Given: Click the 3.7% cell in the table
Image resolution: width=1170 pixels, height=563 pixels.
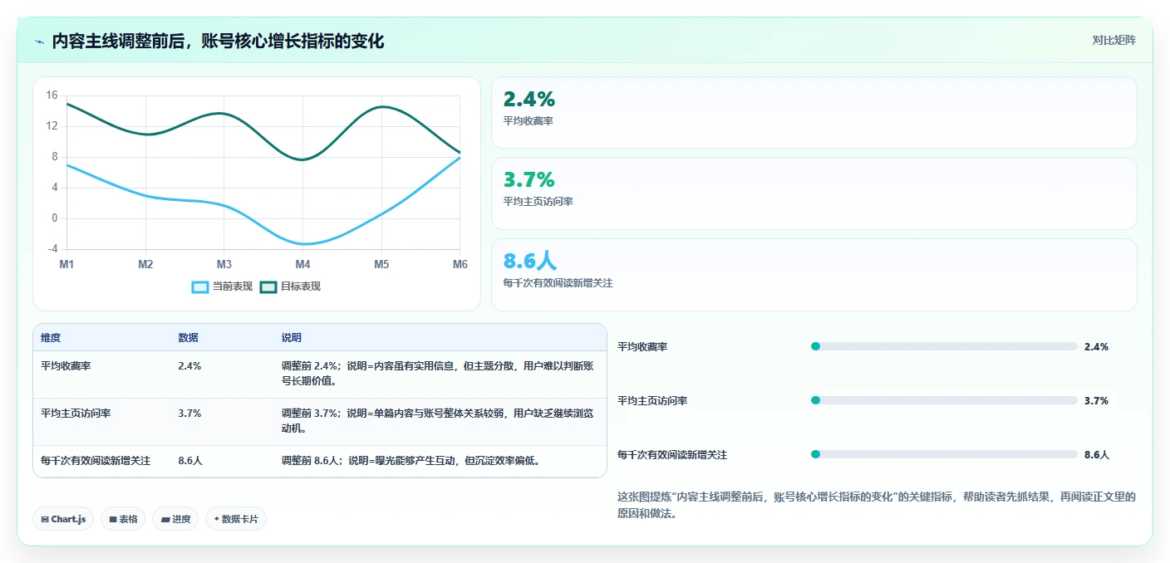Looking at the screenshot, I should [222, 422].
